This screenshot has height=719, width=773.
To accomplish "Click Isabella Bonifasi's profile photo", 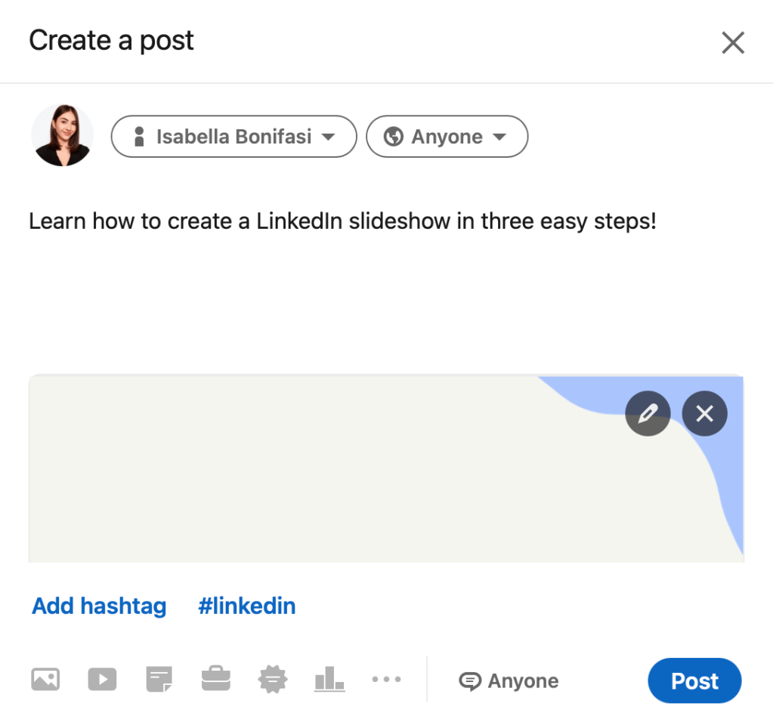I will (x=62, y=136).
